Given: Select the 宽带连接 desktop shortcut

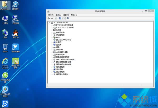Looking at the screenshot, I should pos(16,20).
